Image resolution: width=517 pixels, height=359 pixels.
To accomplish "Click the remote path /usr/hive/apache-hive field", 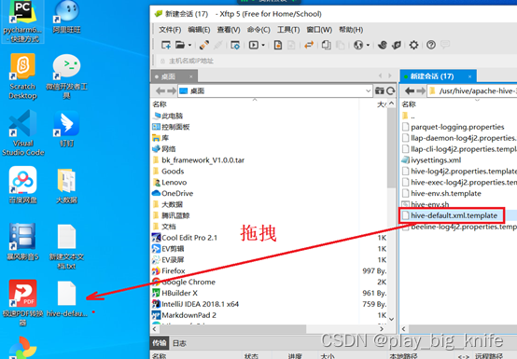I will point(472,90).
